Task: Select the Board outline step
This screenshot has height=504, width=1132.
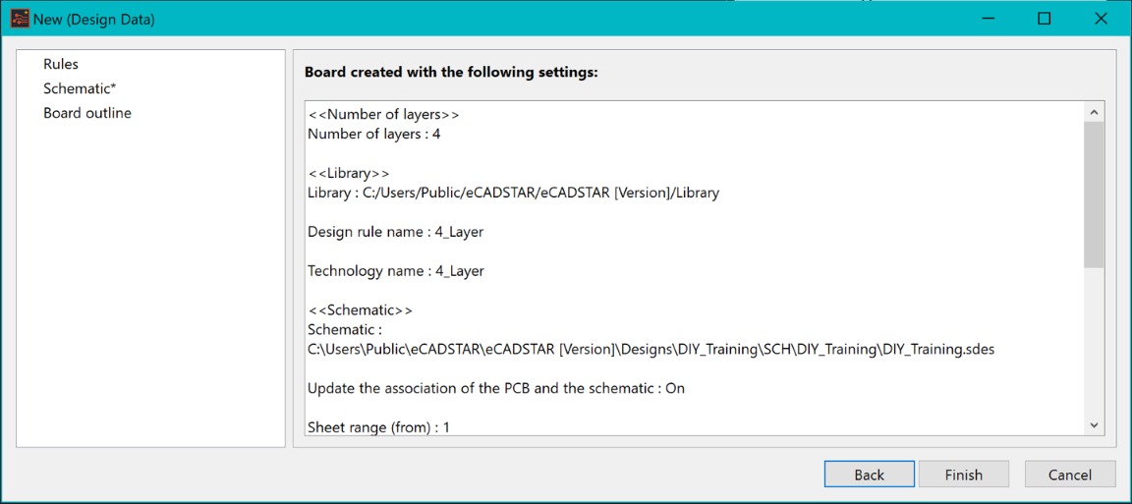Action: coord(87,113)
